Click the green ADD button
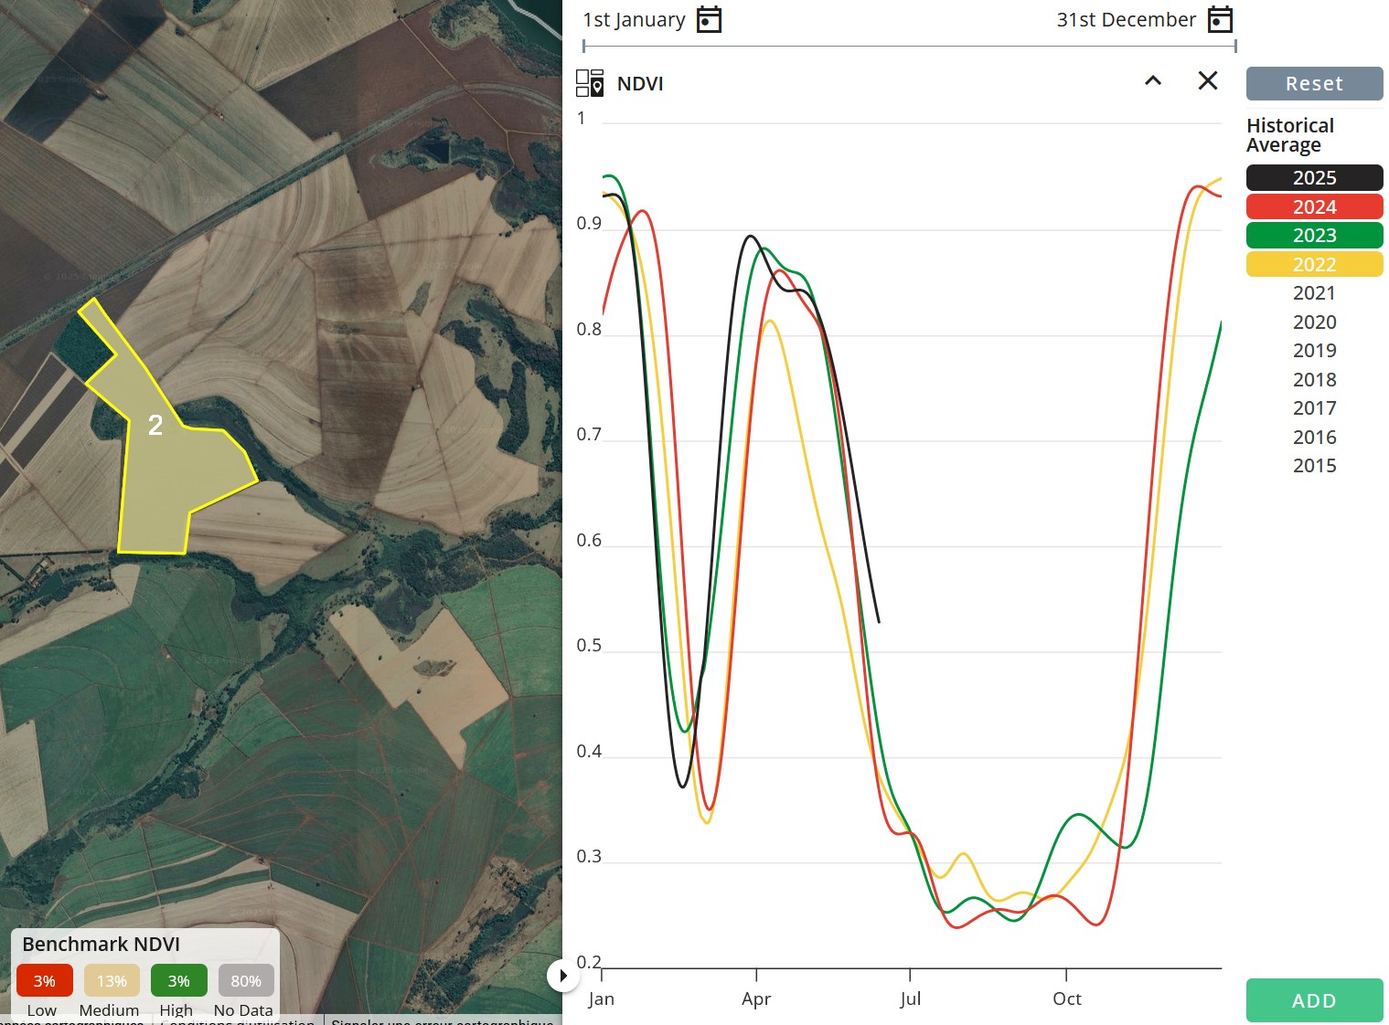The height and width of the screenshot is (1025, 1389). (1314, 1000)
